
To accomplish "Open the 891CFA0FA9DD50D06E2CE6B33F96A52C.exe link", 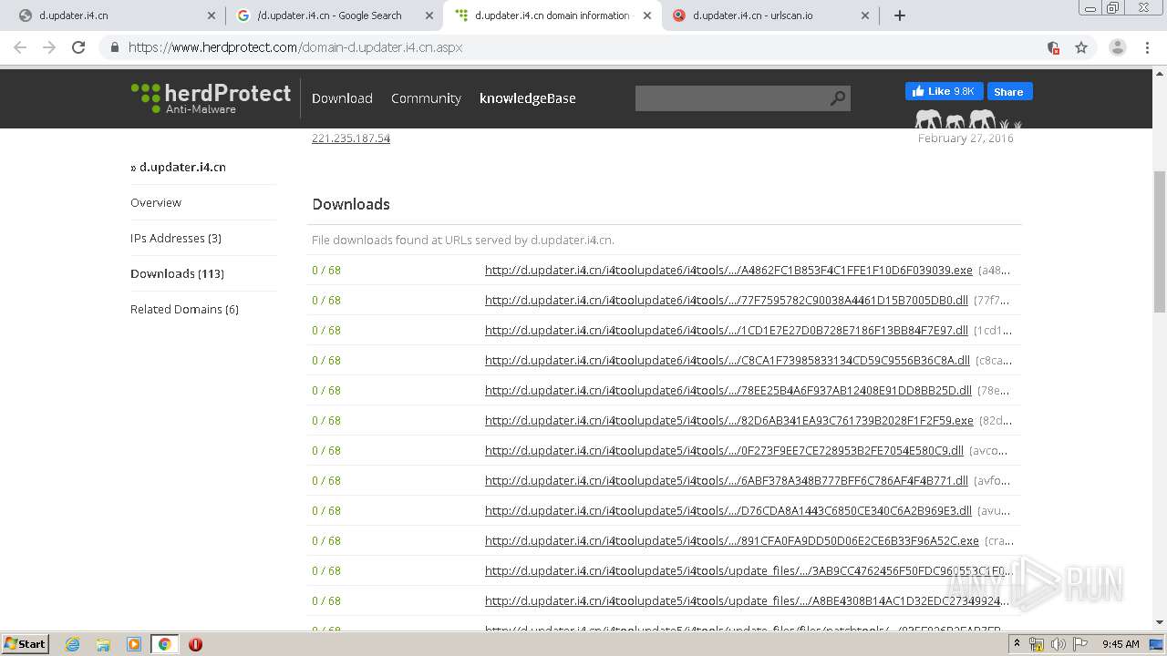I will coord(732,540).
